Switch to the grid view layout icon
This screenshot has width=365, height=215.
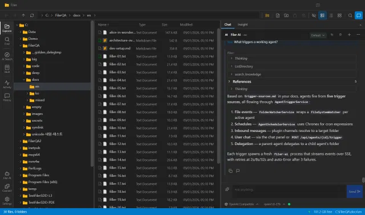[339, 15]
